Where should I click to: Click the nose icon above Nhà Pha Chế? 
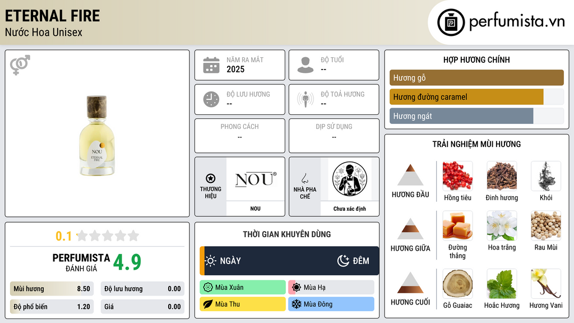304,179
